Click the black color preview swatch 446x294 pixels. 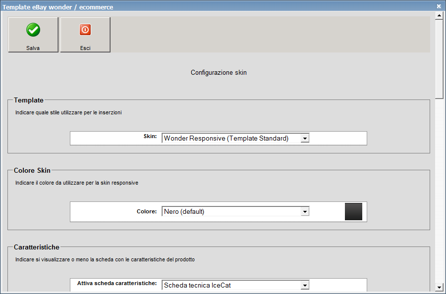353,212
